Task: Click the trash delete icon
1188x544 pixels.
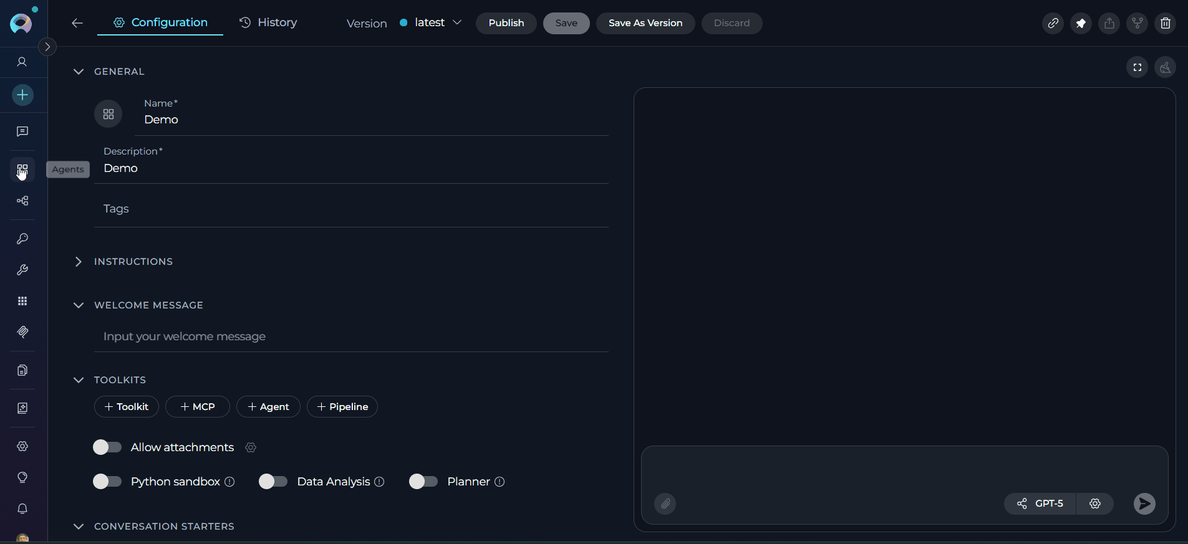Action: [1165, 24]
